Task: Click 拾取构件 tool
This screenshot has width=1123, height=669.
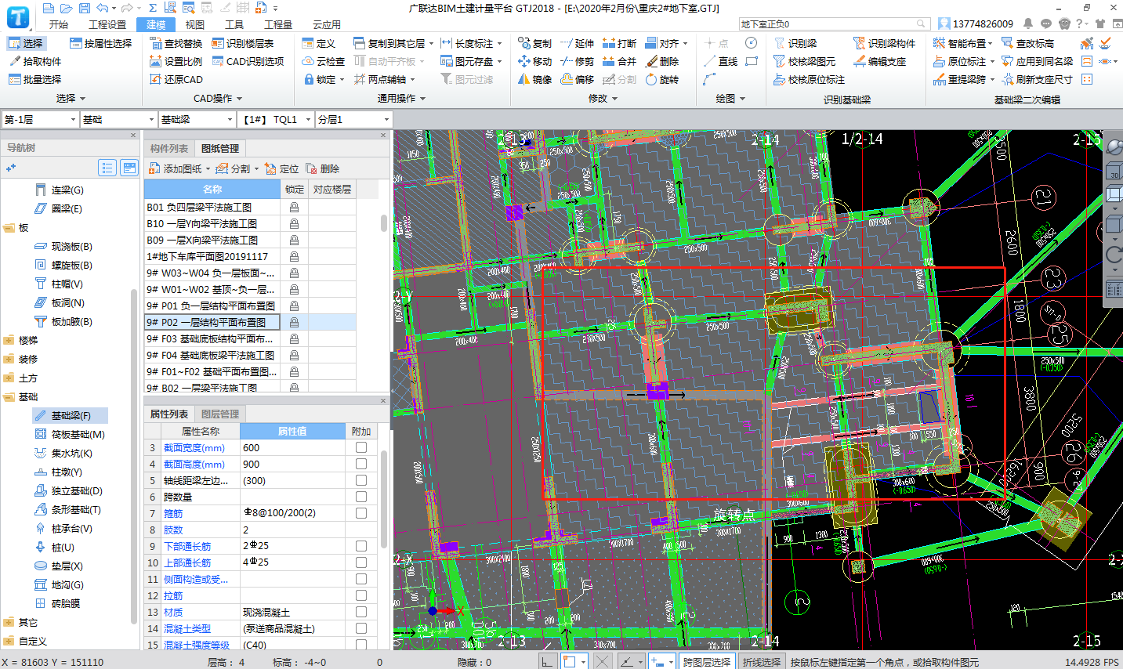Action: pos(34,61)
